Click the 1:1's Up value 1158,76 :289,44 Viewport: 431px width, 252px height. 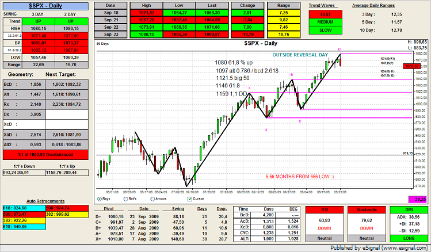click(67, 173)
